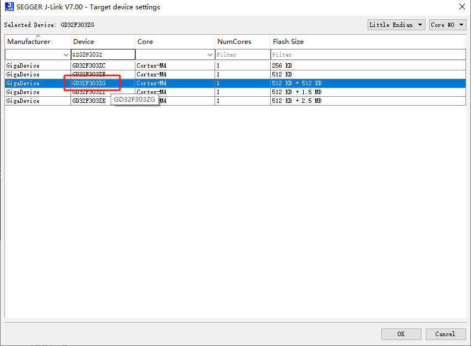Sort by NumCores column header
The width and height of the screenshot is (471, 346).
(x=243, y=42)
